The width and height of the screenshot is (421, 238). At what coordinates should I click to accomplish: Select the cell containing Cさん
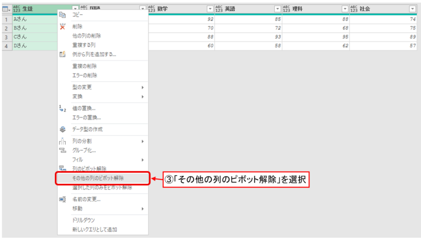pyautogui.click(x=32, y=37)
